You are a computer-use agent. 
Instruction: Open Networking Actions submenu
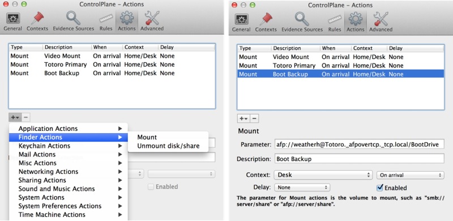(69, 172)
